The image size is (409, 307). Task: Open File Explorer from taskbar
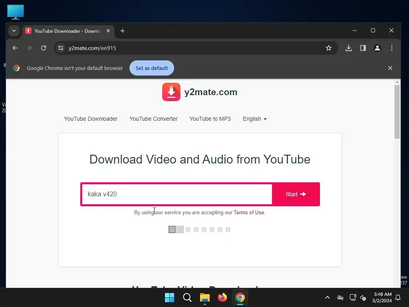click(205, 297)
